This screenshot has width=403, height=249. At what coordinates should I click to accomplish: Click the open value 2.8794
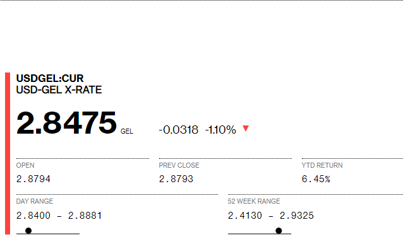(33, 179)
